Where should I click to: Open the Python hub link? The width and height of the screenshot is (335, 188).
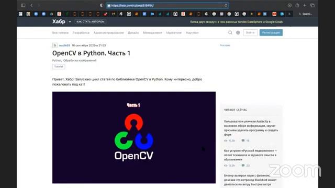tap(57, 61)
